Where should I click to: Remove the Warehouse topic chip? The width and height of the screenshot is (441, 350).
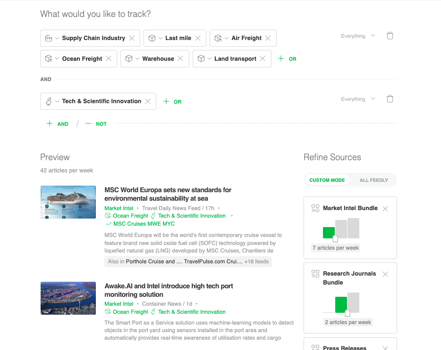point(180,59)
